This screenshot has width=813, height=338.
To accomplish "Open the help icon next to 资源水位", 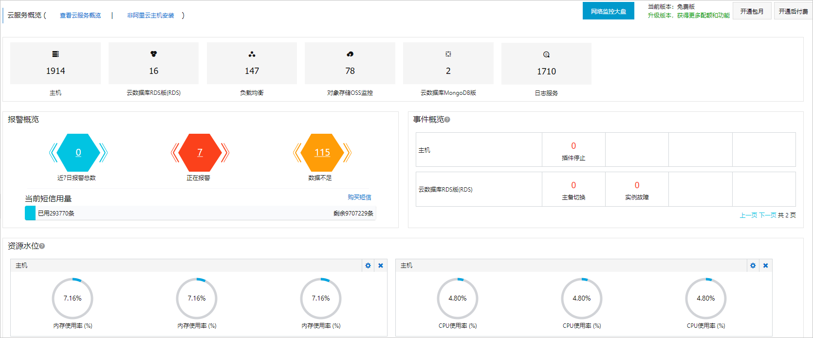I will click(x=42, y=246).
